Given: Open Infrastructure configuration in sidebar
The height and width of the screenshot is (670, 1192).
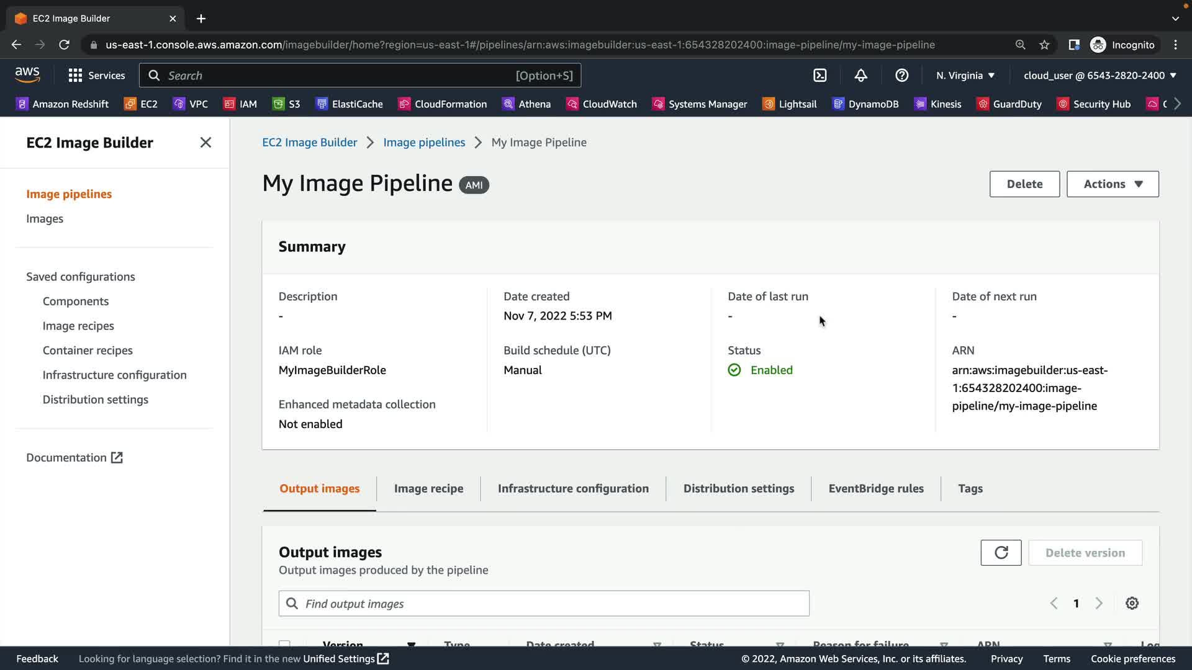Looking at the screenshot, I should [x=114, y=375].
